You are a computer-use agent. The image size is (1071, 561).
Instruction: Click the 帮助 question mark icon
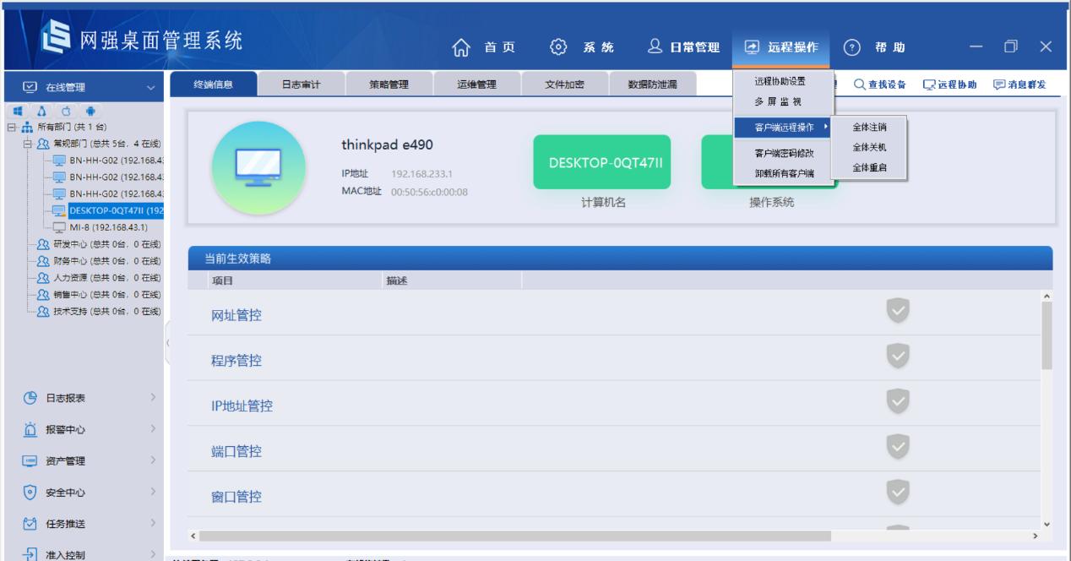[851, 46]
